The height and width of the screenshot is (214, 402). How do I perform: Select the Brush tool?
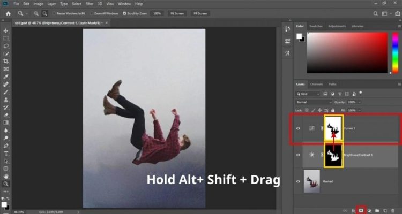(x=6, y=92)
